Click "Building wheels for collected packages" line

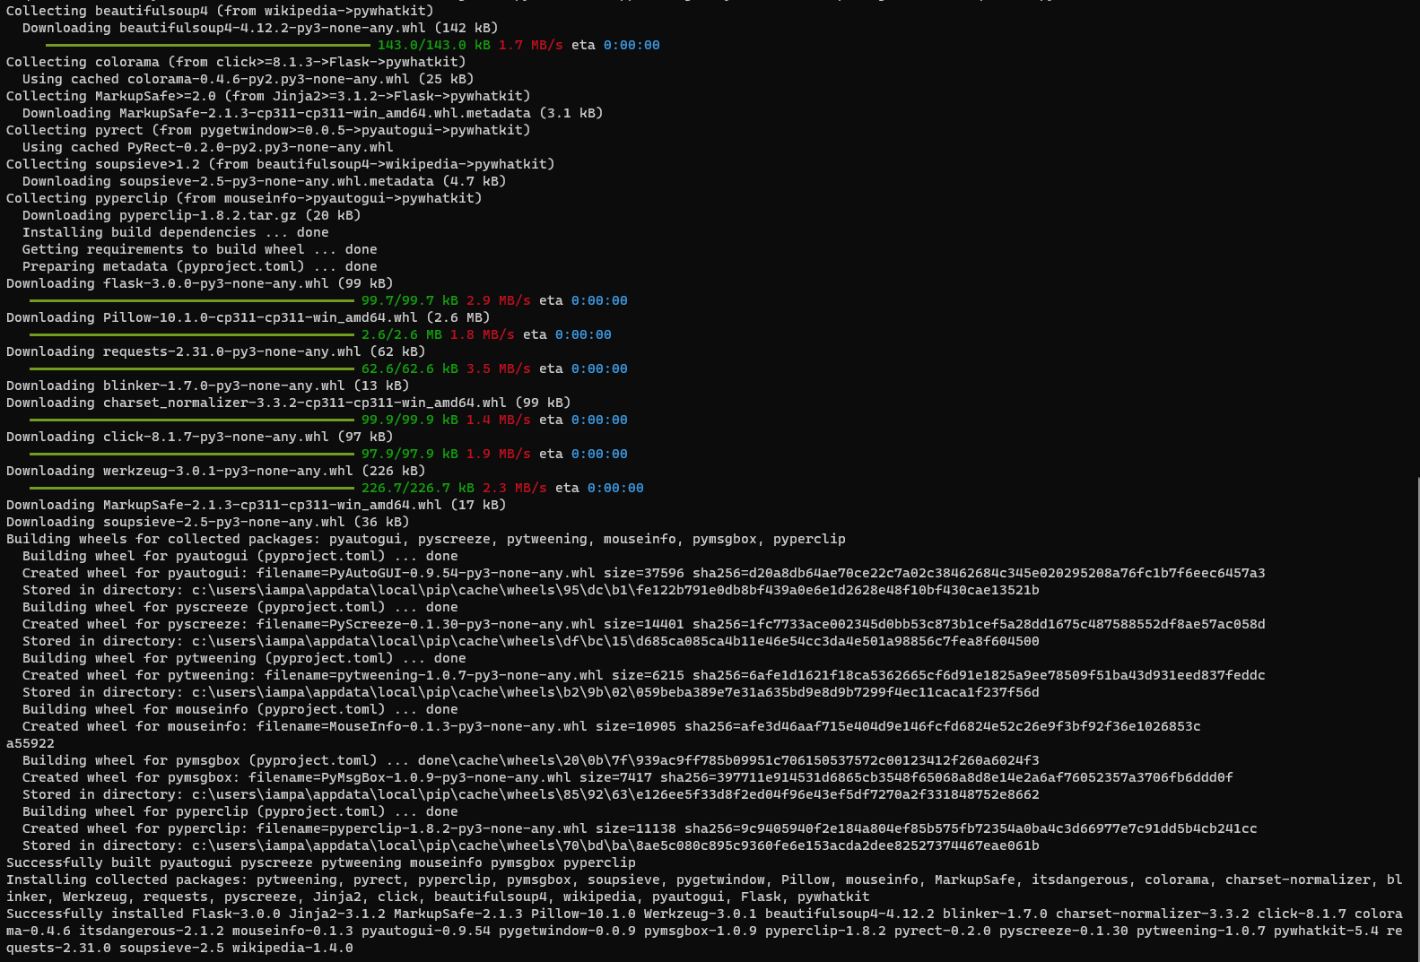click(426, 539)
